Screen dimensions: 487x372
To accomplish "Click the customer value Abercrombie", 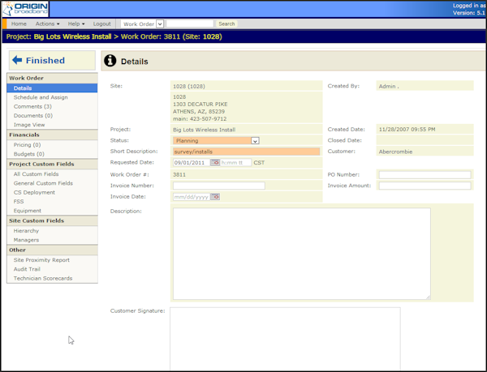I will click(395, 152).
